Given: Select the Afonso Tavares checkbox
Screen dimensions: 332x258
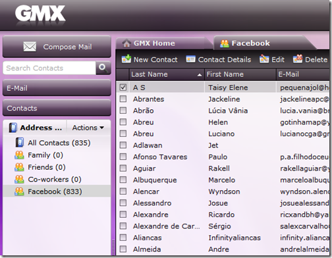Looking at the screenshot, I should click(x=123, y=157).
